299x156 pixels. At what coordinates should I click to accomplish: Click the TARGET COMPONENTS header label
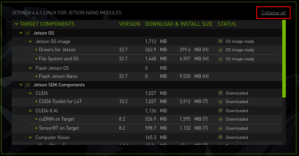47,24
